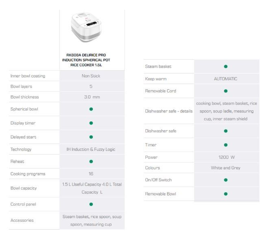The height and width of the screenshot is (236, 263).
Task: Select the Non Stick coating value
Action: (x=91, y=76)
